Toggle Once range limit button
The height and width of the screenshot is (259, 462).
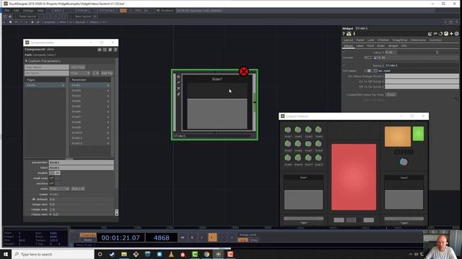pyautogui.click(x=253, y=240)
